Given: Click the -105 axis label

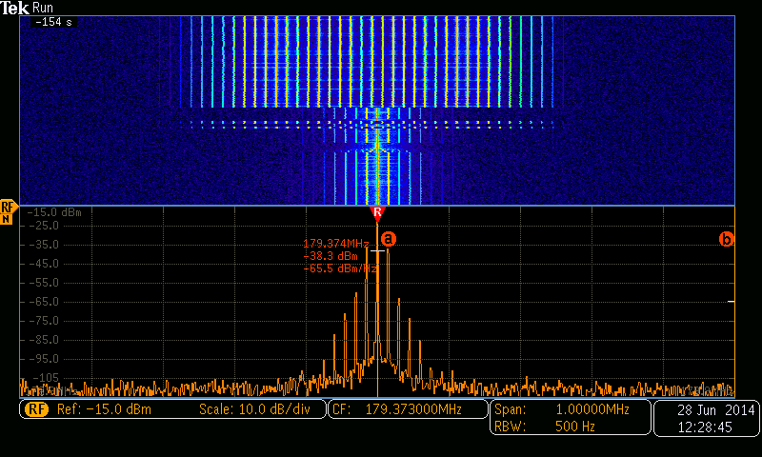Looking at the screenshot, I should coord(45,377).
